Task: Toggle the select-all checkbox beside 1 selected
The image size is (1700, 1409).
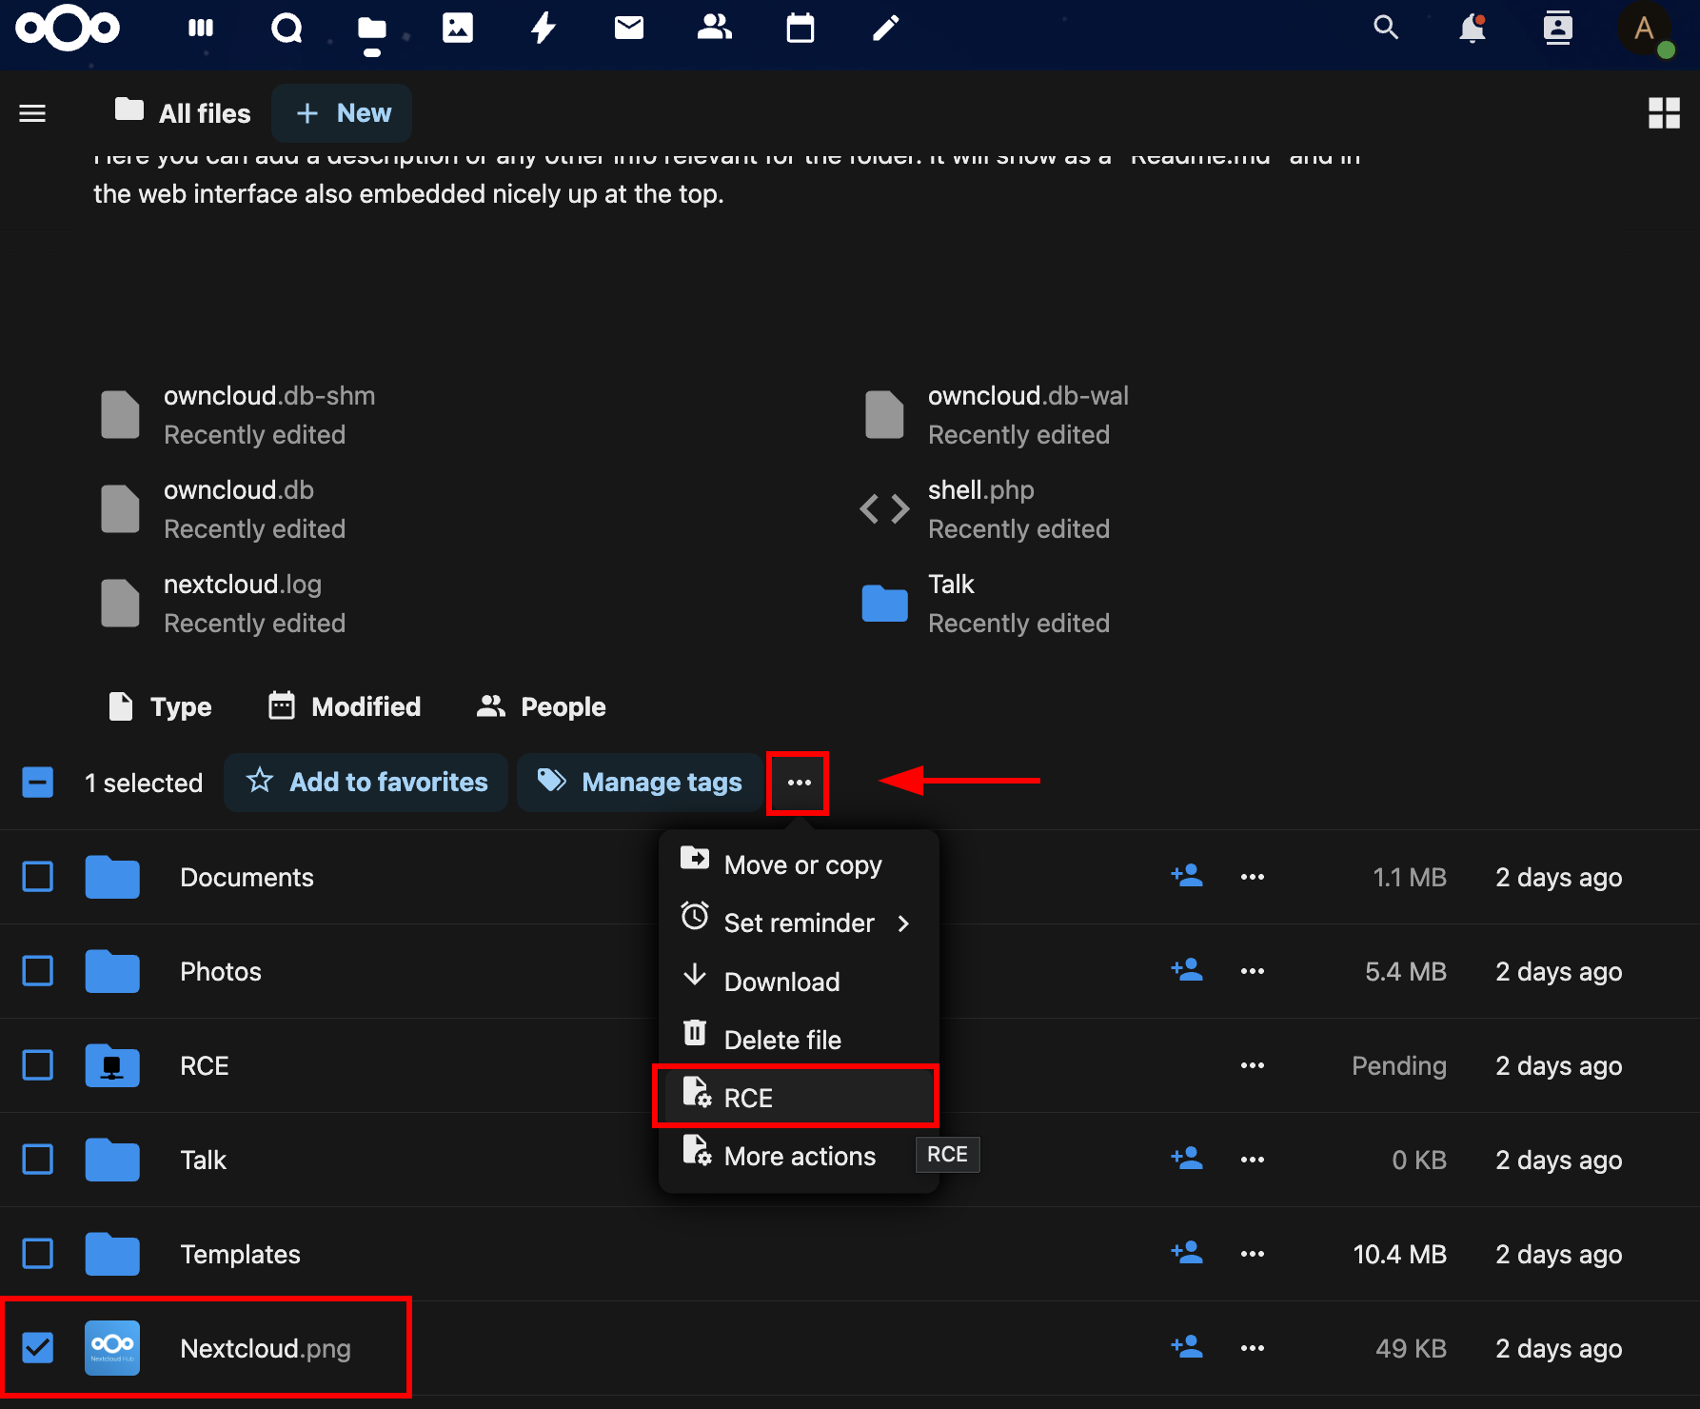Action: pyautogui.click(x=38, y=783)
